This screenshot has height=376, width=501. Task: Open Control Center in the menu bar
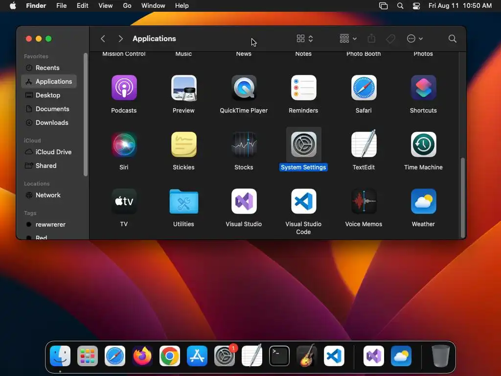[x=416, y=6]
